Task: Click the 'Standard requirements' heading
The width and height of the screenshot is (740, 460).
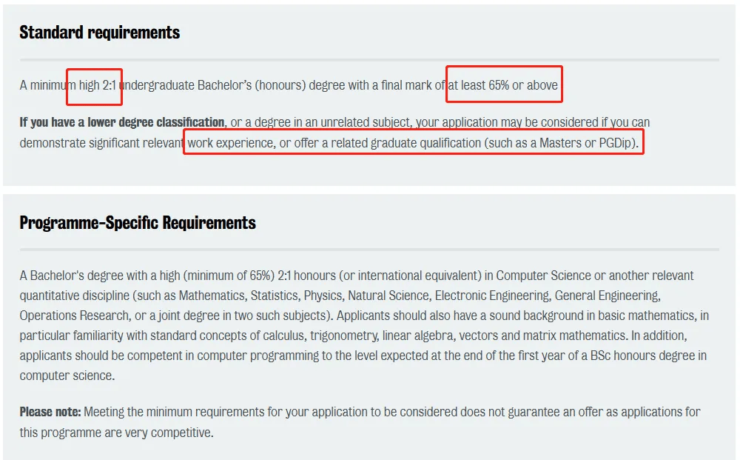Action: [x=100, y=33]
